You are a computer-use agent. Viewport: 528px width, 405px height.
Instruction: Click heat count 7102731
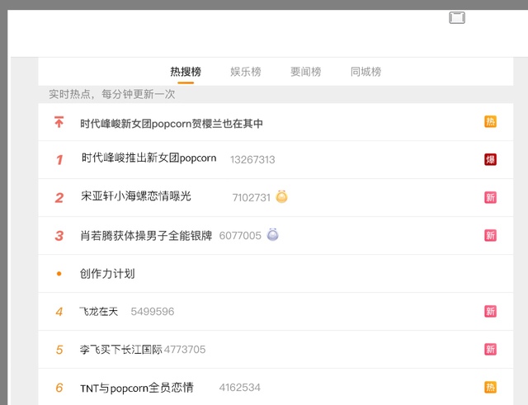pyautogui.click(x=252, y=197)
